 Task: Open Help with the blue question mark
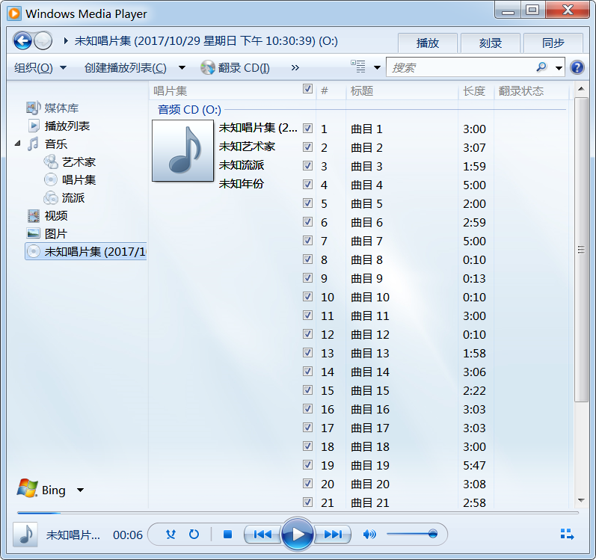pyautogui.click(x=577, y=67)
